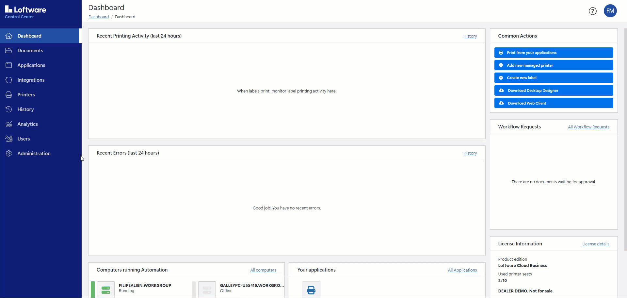Open the help question mark icon
Viewport: 627px width, 298px height.
tap(592, 11)
